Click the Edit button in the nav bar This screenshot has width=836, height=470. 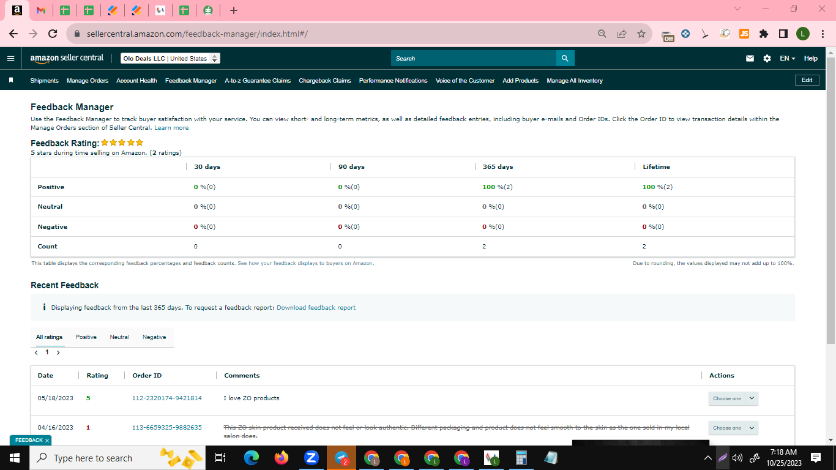pos(807,80)
